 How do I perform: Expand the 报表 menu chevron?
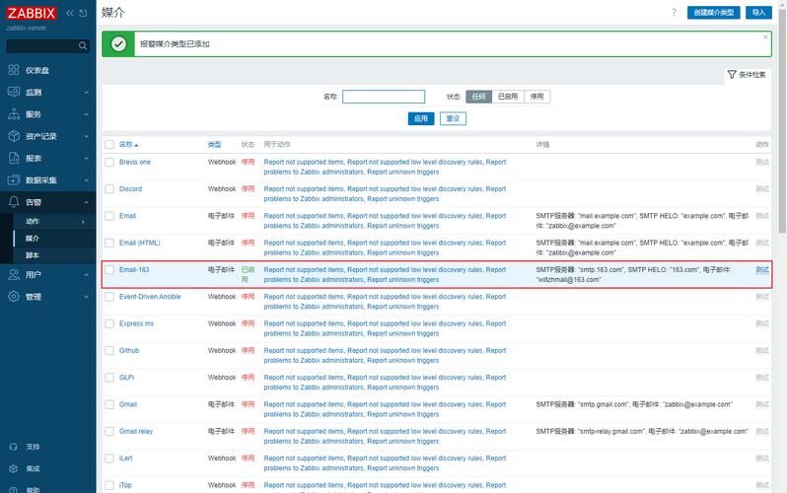click(86, 158)
